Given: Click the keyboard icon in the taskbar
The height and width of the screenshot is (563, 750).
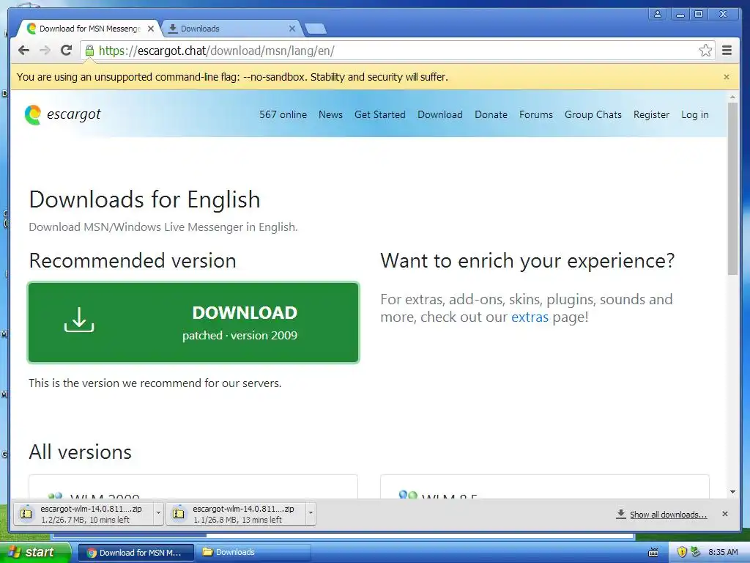Looking at the screenshot, I should click(x=653, y=553).
